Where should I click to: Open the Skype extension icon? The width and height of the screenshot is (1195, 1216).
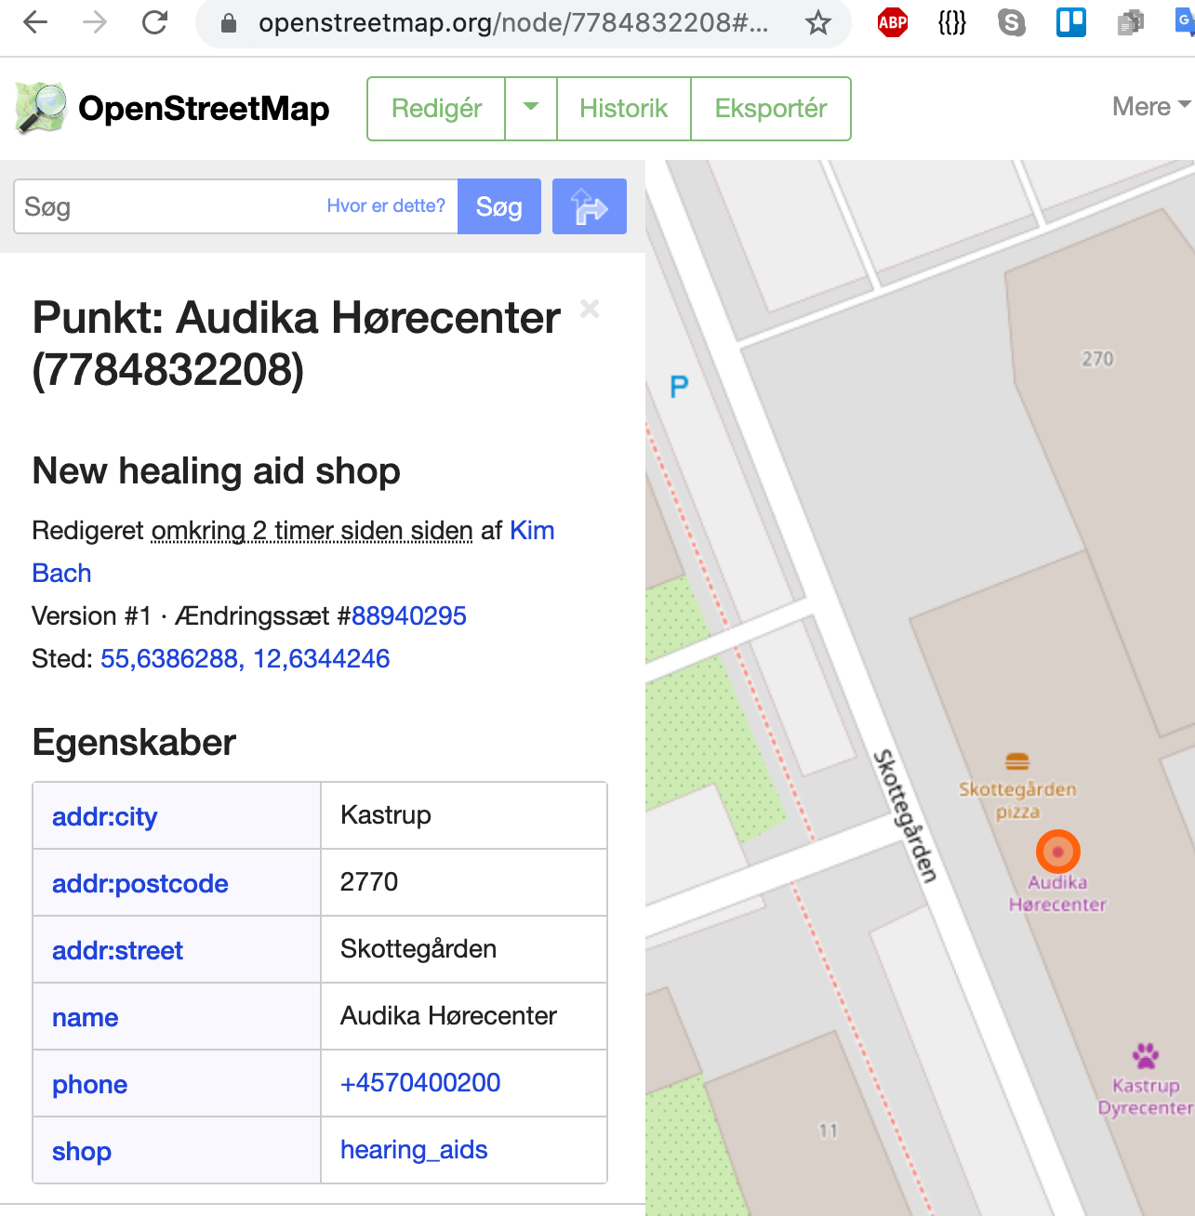pos(1012,22)
